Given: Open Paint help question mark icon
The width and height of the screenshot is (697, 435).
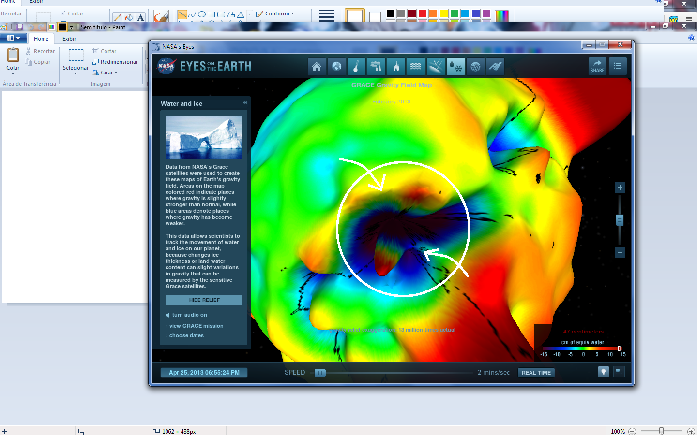Looking at the screenshot, I should (692, 38).
